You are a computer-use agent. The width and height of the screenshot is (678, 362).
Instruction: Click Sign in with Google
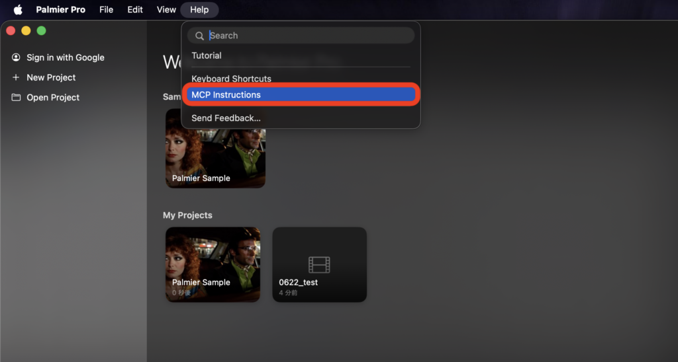click(66, 57)
